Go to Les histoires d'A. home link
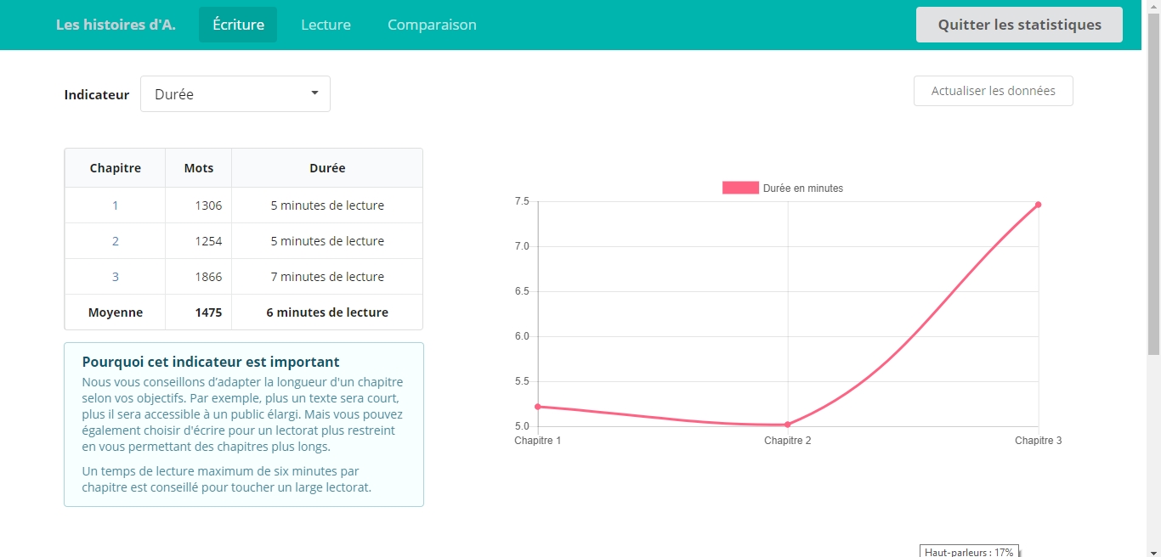Viewport: 1161px width, 557px height. (116, 25)
